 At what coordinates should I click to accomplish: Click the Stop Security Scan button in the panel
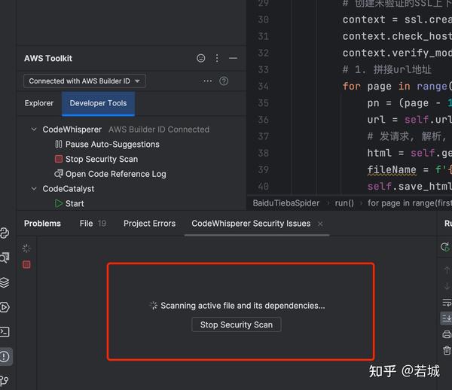coord(236,324)
